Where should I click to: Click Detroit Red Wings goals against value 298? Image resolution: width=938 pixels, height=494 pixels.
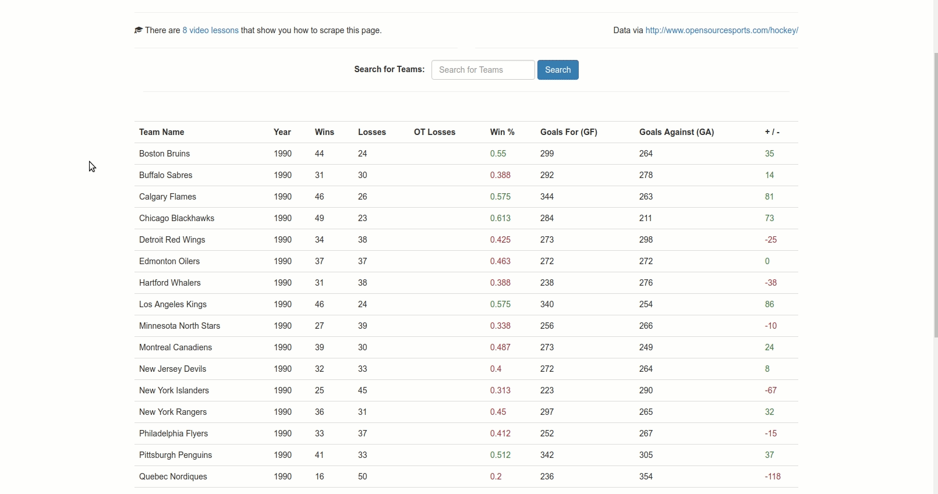click(x=646, y=240)
